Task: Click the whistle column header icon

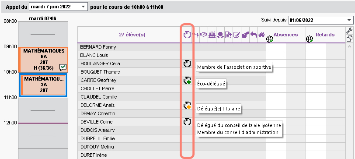Action: coord(245,35)
